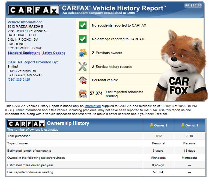212x178 pixels.
Task: Click the house and car personal vehicle icon
Action: 83,80
